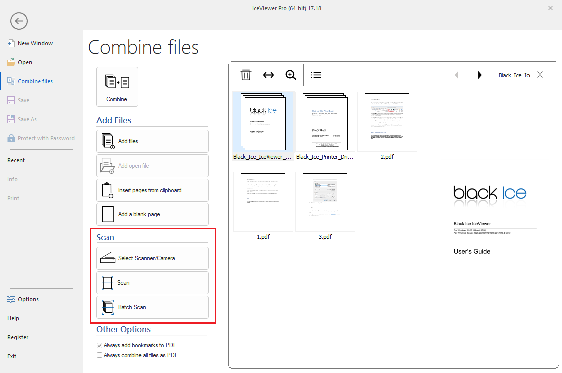Click the Black_Ice_Ice preview title text
Viewport: 562px width, 373px height.
pos(515,75)
